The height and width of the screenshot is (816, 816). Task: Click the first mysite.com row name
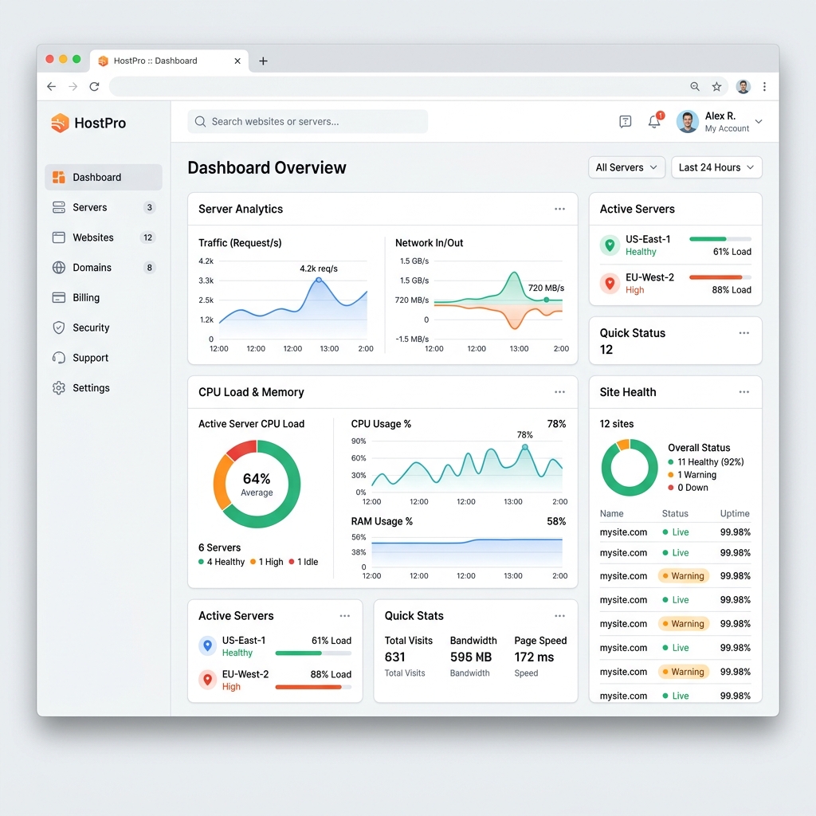click(623, 532)
